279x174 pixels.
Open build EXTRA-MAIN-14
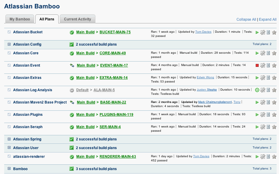coord(114,78)
